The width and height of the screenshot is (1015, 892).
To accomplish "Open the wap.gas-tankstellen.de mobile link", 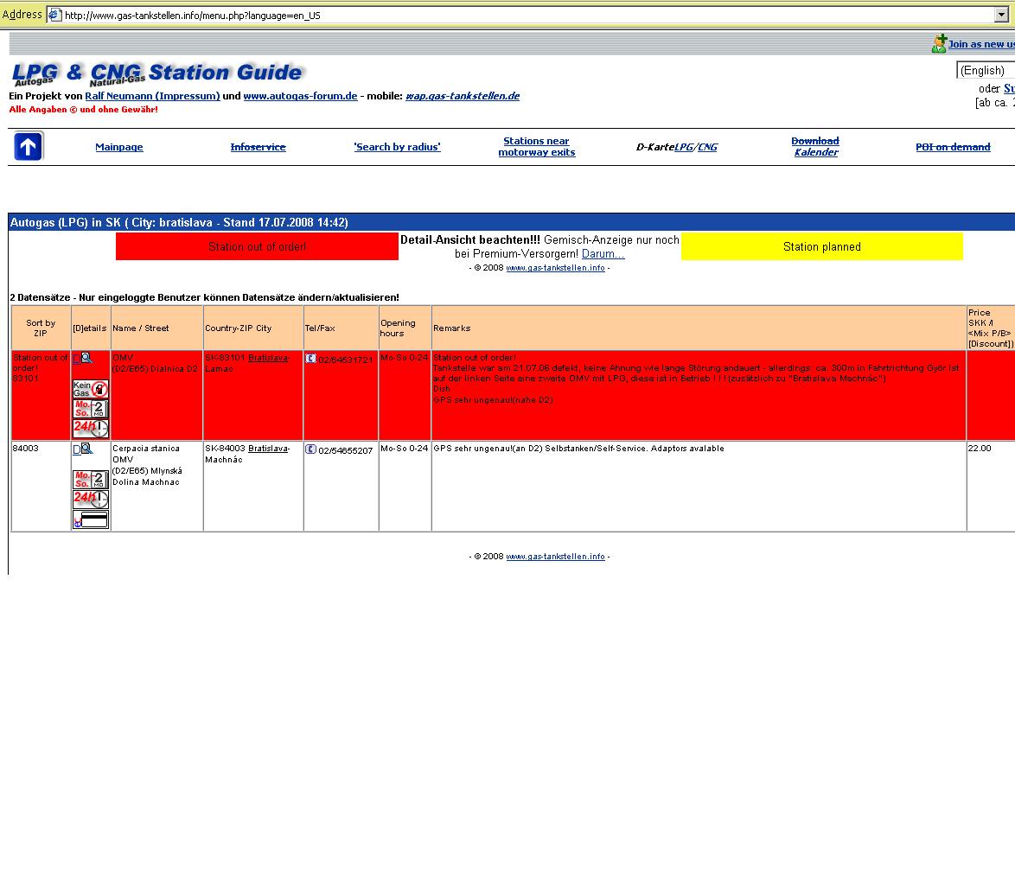I will point(463,96).
